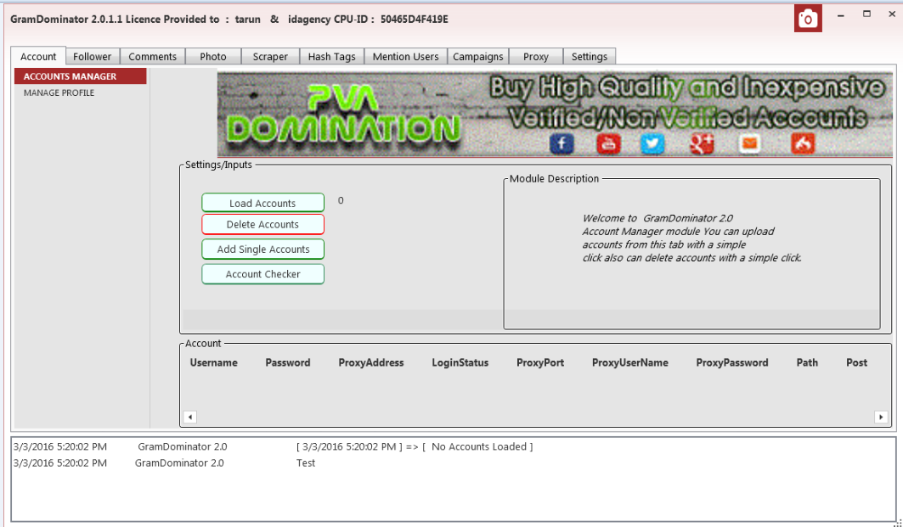The image size is (903, 527).
Task: Click the Module Description welcome text
Action: click(x=691, y=238)
